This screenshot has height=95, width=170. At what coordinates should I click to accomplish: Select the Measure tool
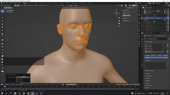pyautogui.click(x=2, y=34)
